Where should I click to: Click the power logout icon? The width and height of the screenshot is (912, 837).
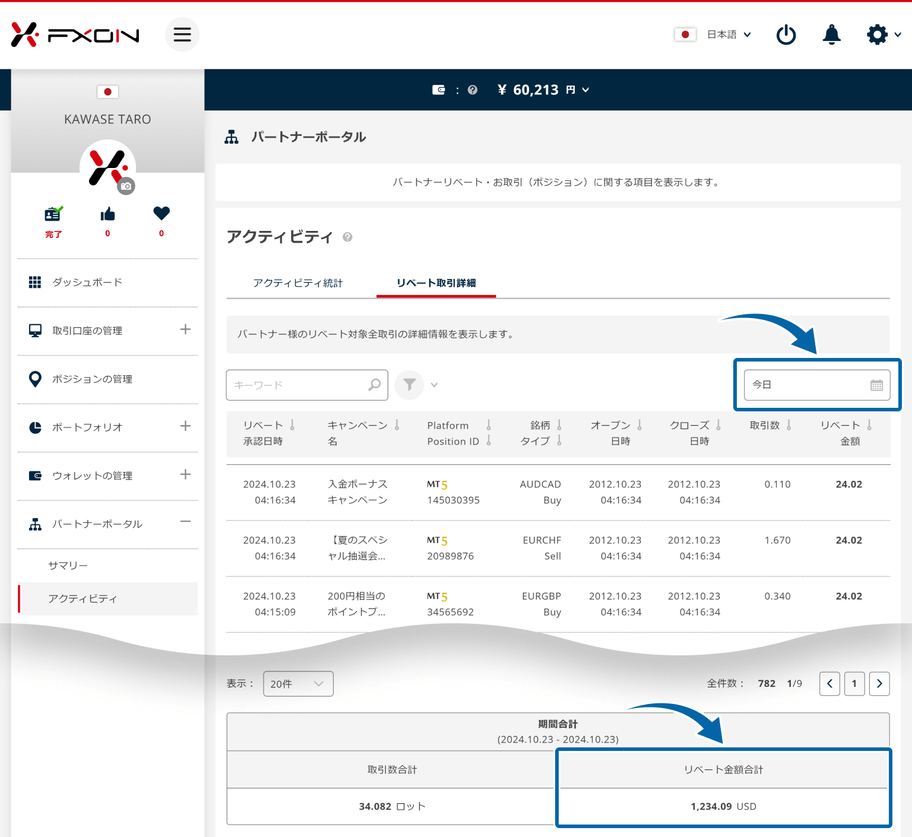tap(786, 34)
